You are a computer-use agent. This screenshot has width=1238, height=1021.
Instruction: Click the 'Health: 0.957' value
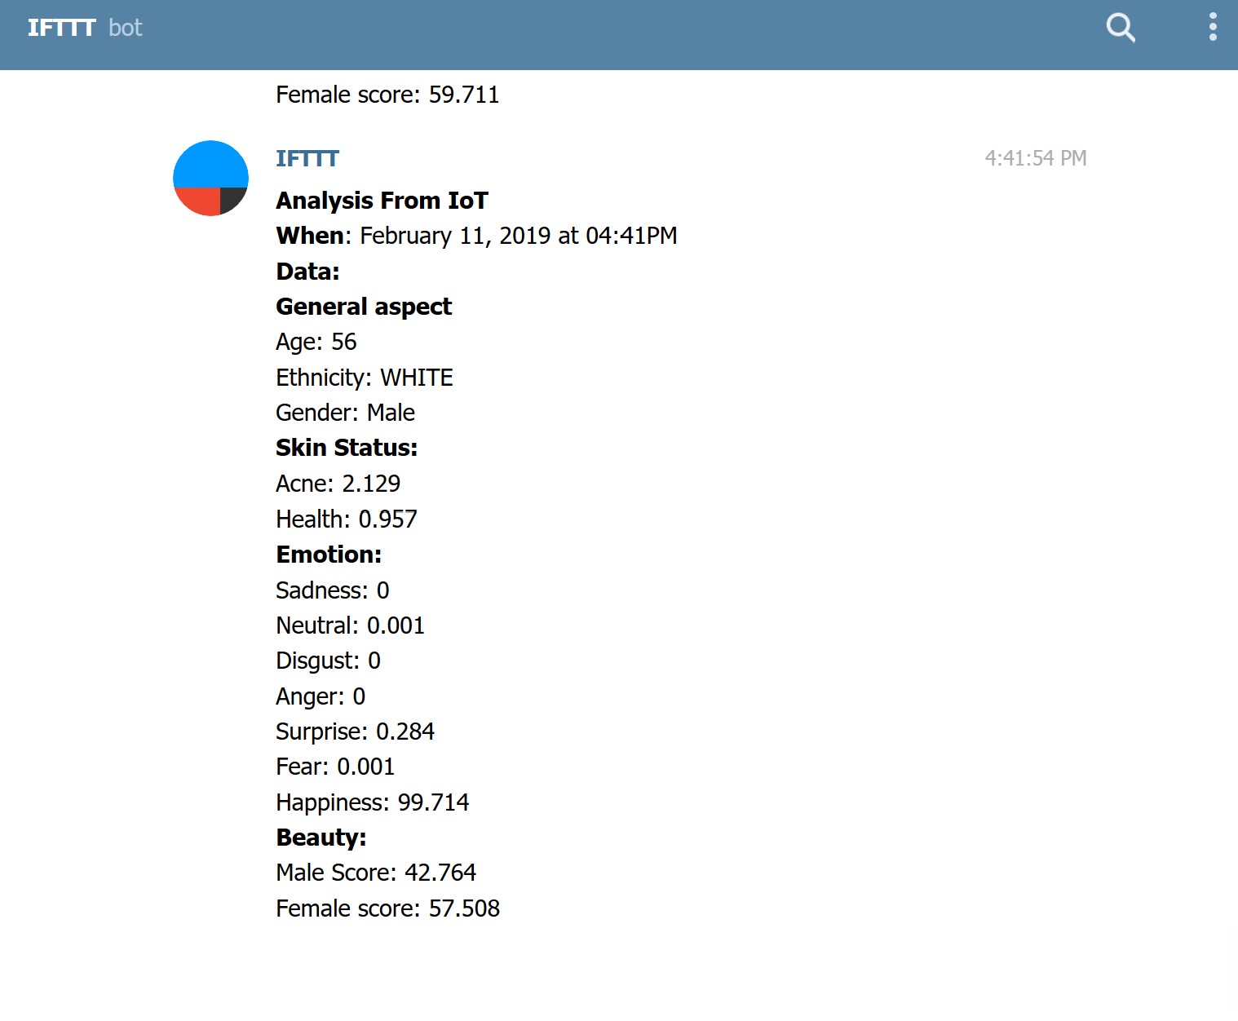pos(347,519)
